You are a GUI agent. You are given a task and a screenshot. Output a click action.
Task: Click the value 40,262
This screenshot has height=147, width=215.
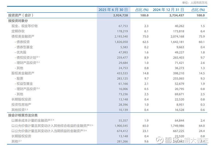click(x=179, y=26)
